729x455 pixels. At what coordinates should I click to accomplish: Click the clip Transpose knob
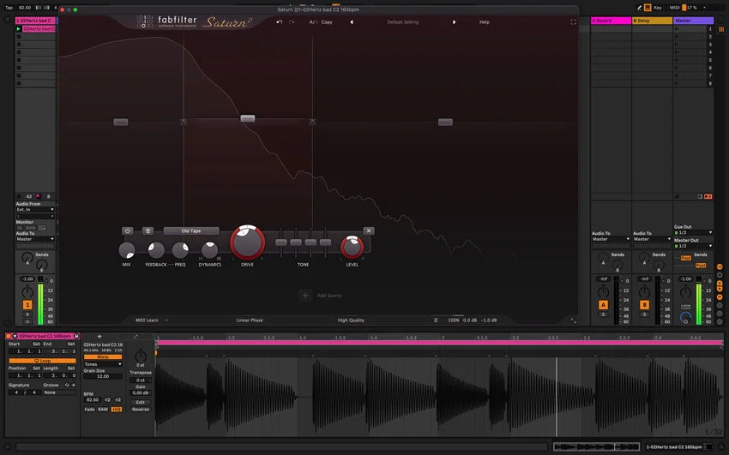[x=141, y=356]
